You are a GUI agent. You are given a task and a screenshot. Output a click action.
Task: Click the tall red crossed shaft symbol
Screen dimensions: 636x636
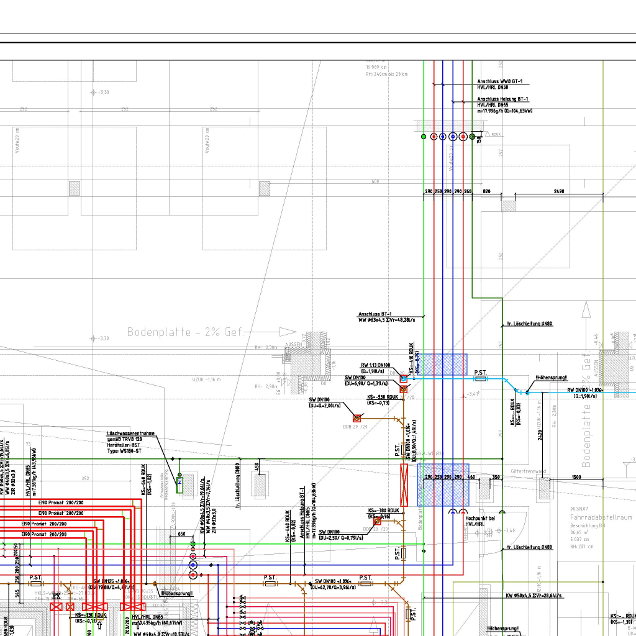click(x=404, y=485)
